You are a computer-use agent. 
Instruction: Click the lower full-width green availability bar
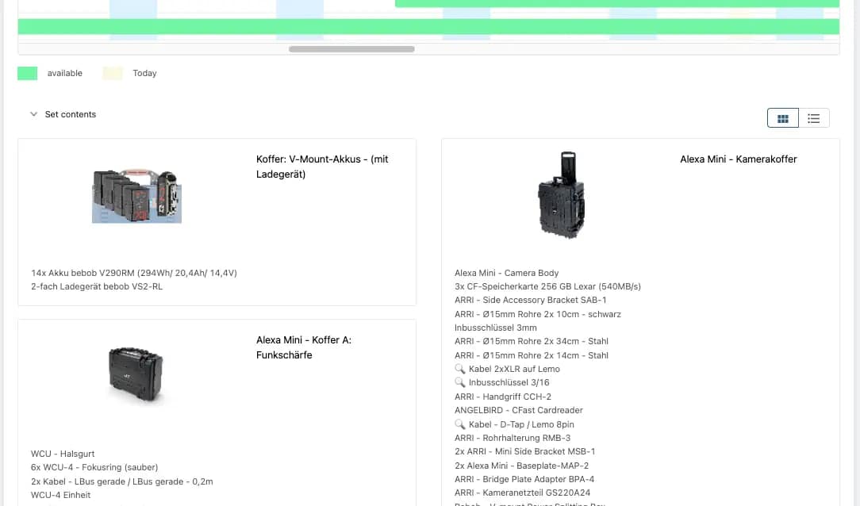point(428,26)
